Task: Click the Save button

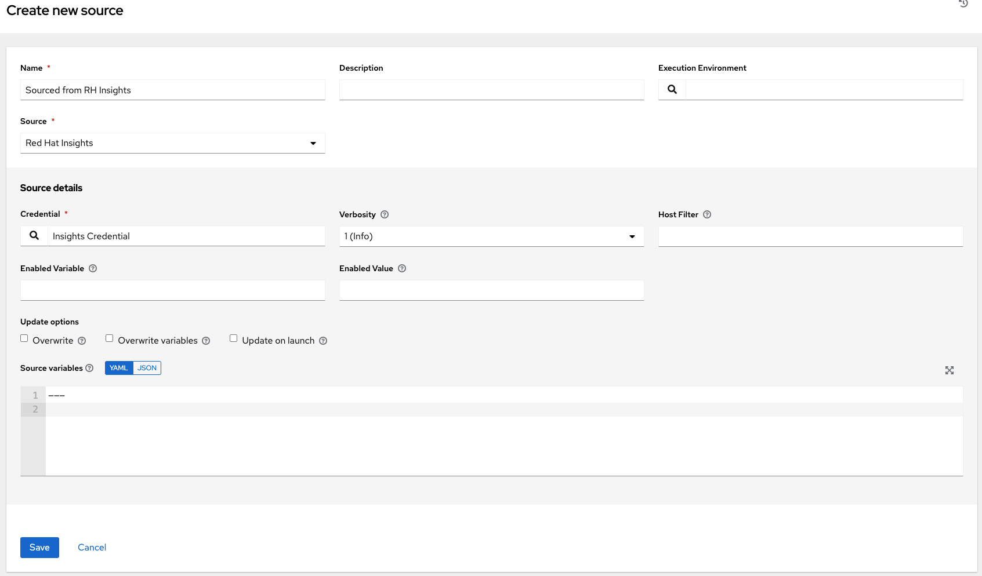Action: pos(39,547)
